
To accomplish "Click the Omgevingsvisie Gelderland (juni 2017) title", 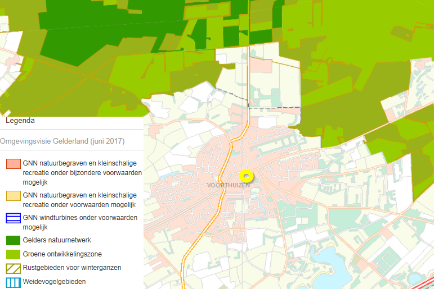I will (62, 141).
